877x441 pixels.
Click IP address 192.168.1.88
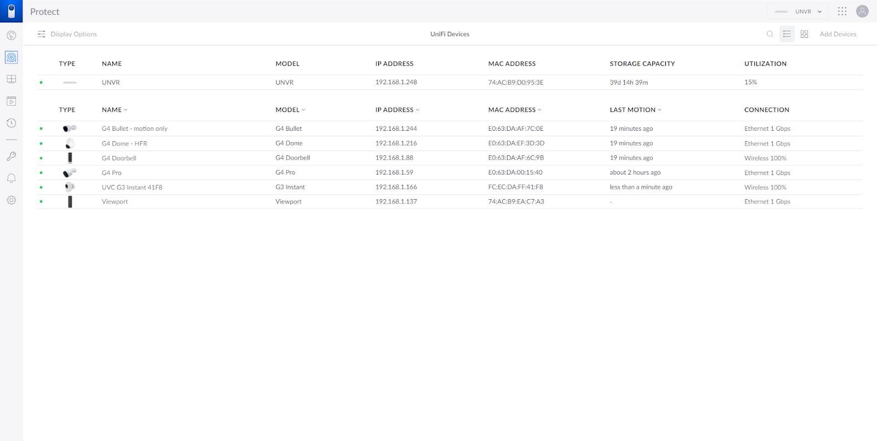(x=394, y=158)
